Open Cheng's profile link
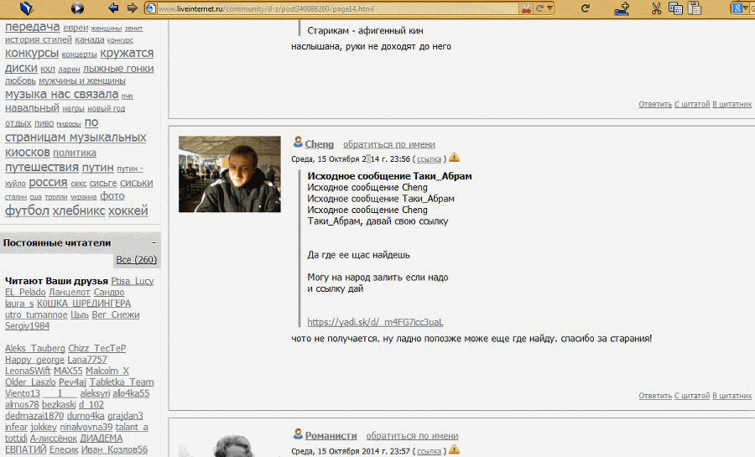The height and width of the screenshot is (457, 755). point(320,144)
